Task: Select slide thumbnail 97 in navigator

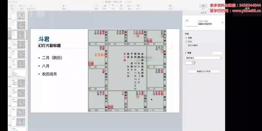Action: click(x=18, y=112)
